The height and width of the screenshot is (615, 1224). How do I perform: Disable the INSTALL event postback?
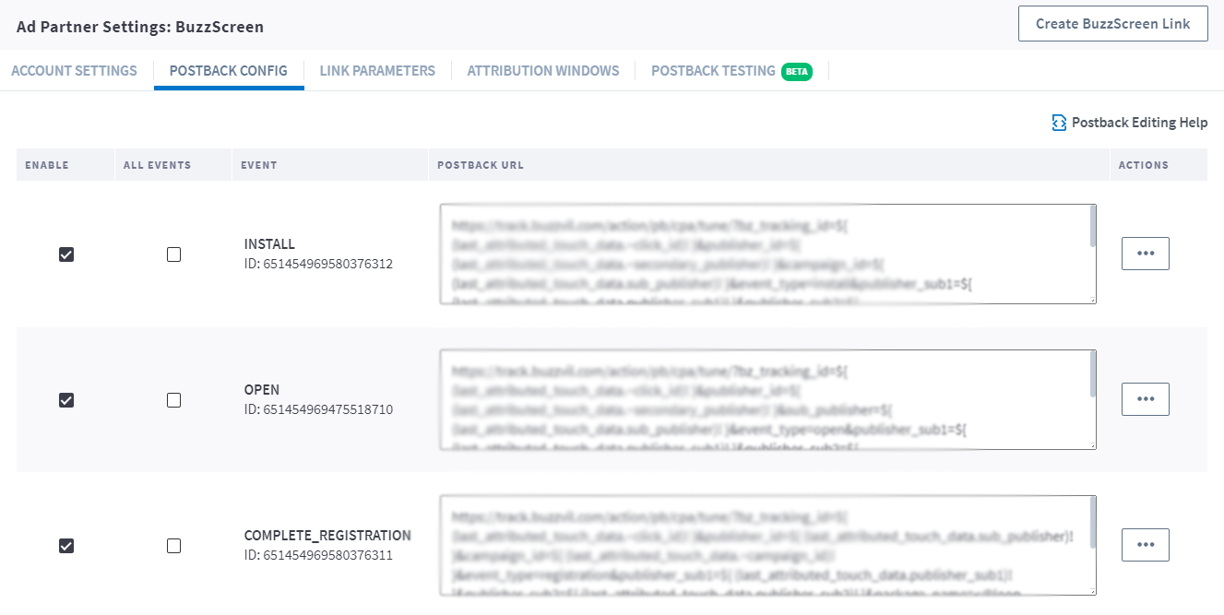[x=66, y=254]
